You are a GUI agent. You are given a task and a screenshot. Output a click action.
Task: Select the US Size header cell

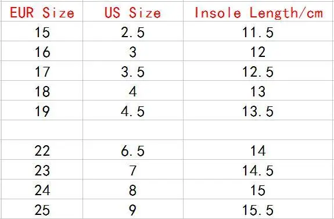133,11
